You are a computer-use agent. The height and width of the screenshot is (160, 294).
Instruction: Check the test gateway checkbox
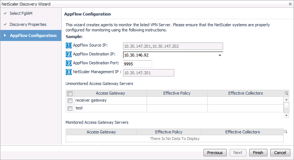(x=70, y=108)
